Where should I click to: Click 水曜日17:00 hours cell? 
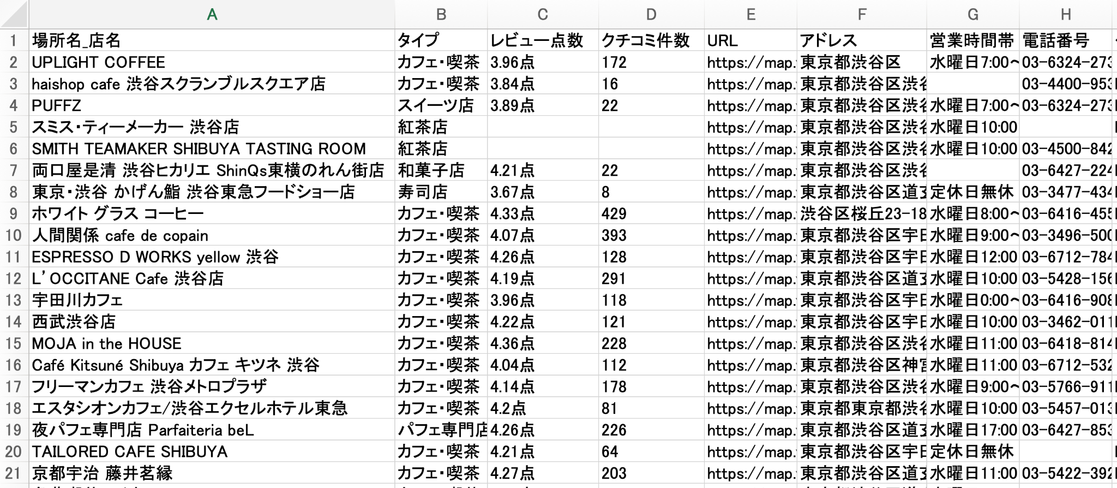click(973, 430)
